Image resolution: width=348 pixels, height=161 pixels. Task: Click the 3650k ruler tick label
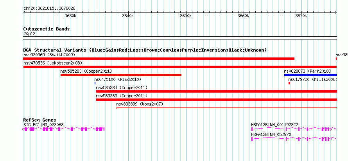[186, 16]
